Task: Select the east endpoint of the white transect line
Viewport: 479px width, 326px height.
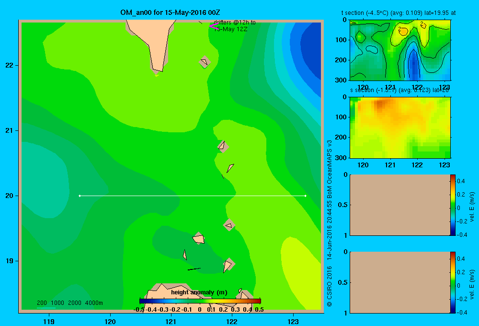Action: pos(306,196)
